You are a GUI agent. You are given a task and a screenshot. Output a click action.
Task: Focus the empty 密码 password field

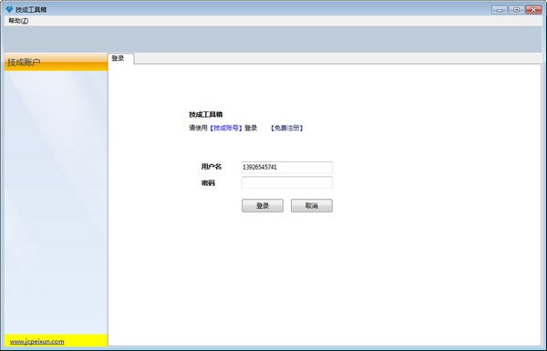[x=287, y=182]
